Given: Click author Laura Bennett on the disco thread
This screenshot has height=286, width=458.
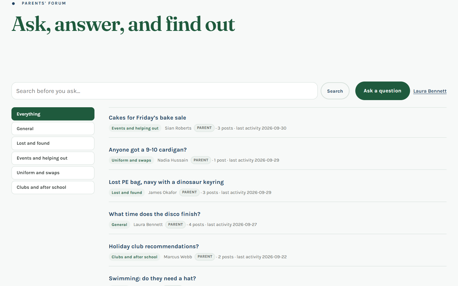Looking at the screenshot, I should coord(148,225).
